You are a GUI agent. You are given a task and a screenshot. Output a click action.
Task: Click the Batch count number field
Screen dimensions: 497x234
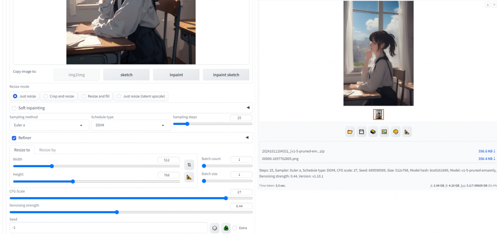[241, 160]
